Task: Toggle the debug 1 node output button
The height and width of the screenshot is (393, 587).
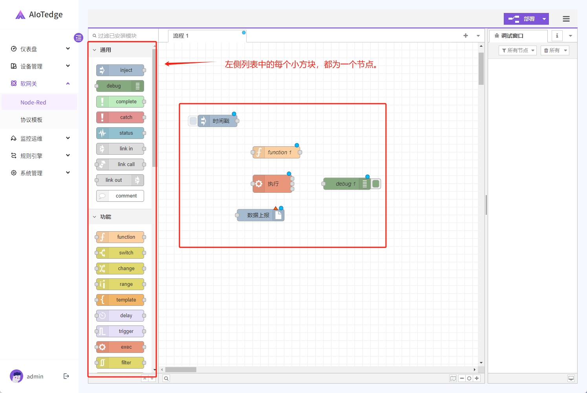Action: pyautogui.click(x=376, y=184)
